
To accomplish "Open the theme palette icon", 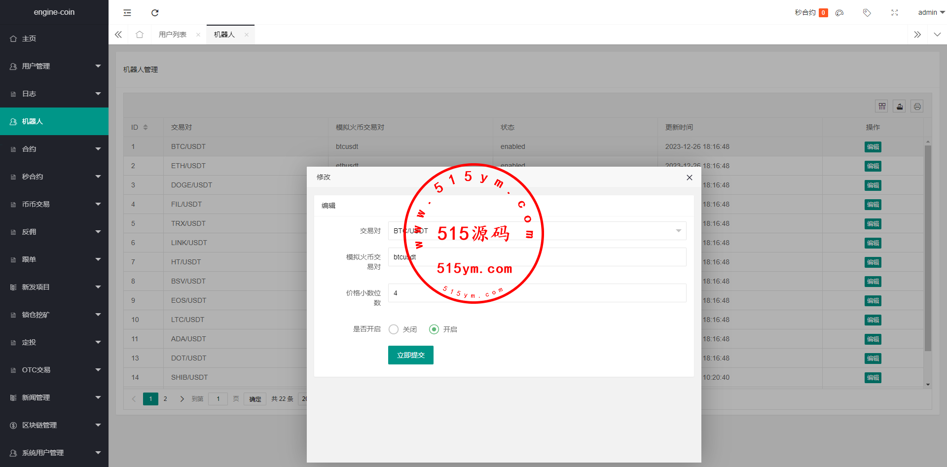I will pyautogui.click(x=839, y=13).
